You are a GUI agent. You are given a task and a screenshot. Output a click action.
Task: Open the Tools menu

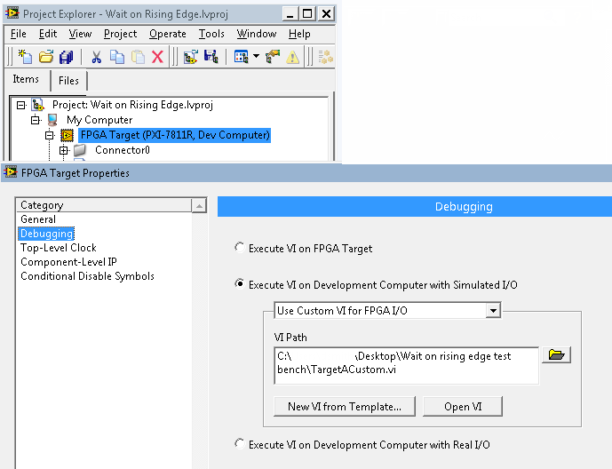point(211,34)
